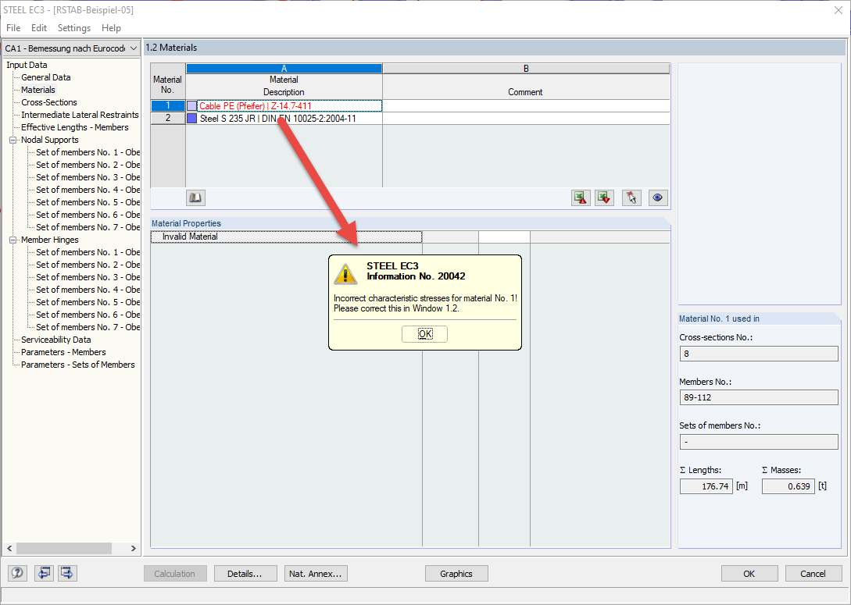Close the STEEL EC3 window
This screenshot has height=605, width=851.
pos(838,10)
